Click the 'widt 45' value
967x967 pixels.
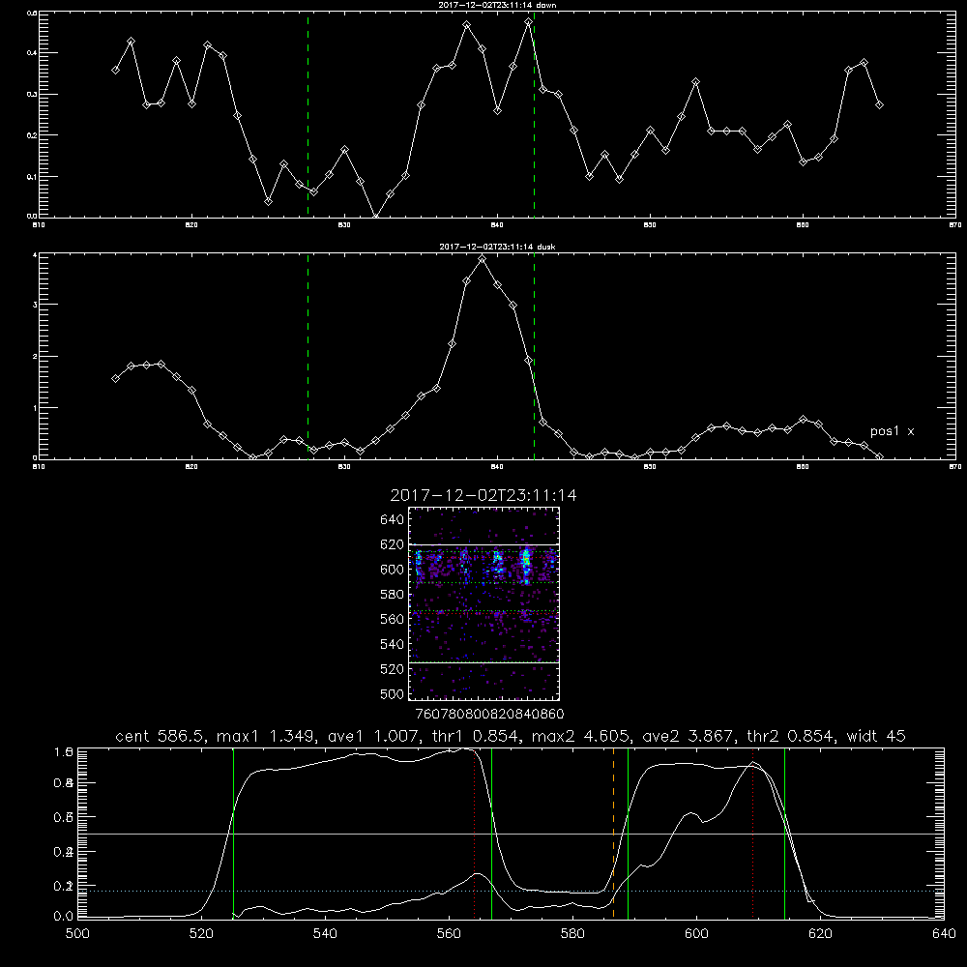pyautogui.click(x=876, y=736)
